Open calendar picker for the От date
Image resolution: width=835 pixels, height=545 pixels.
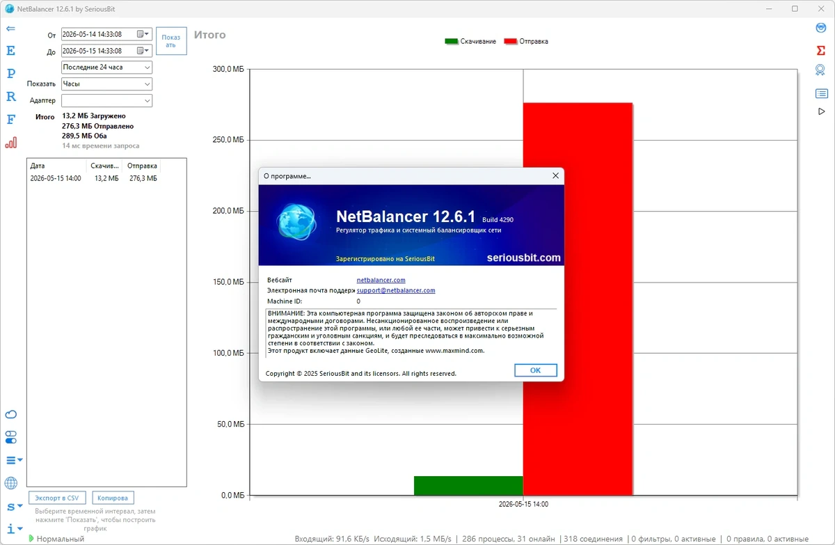[143, 34]
